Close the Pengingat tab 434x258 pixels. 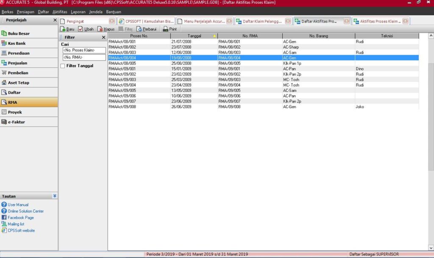coord(111,21)
